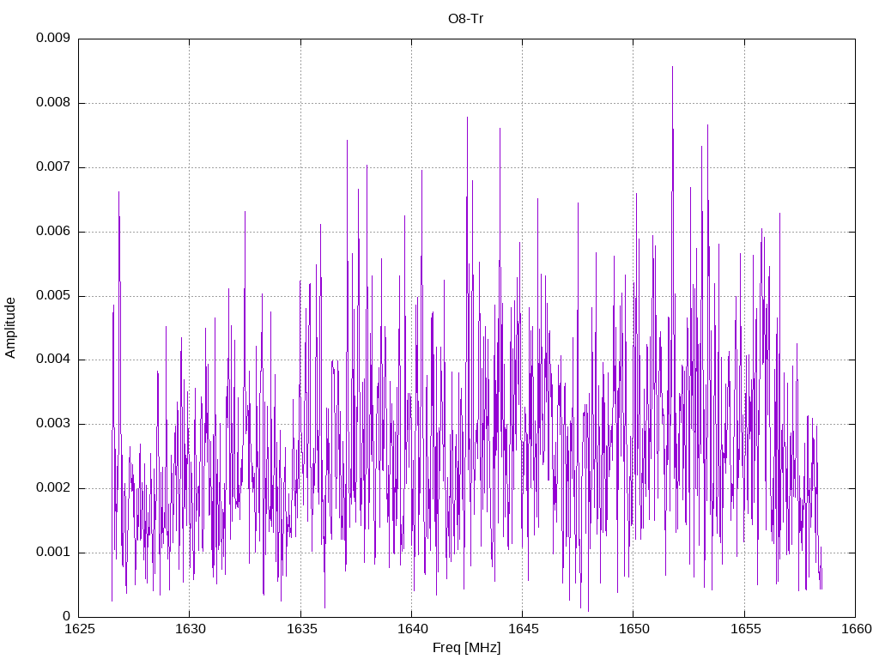Screen dimensions: 879x659
Task: Click the 0.001 y-axis tick label
Action: click(53, 553)
